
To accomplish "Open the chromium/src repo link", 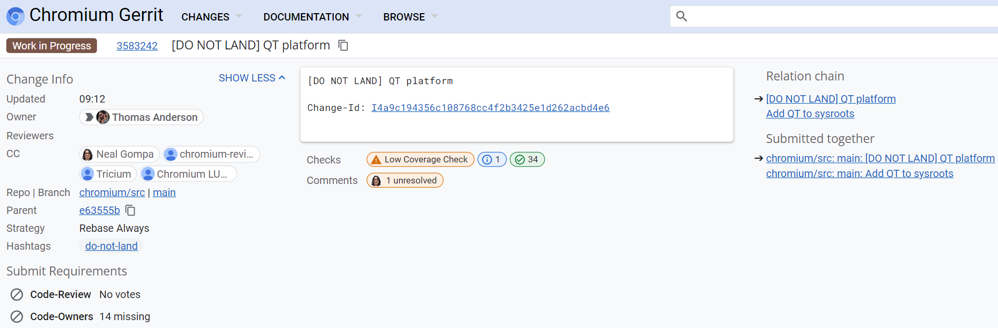I will [112, 193].
